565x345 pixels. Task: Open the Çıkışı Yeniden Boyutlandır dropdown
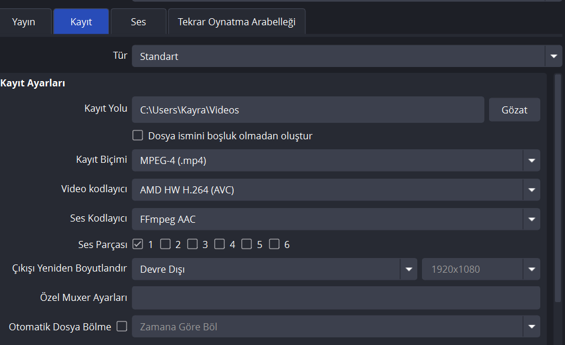(274, 269)
